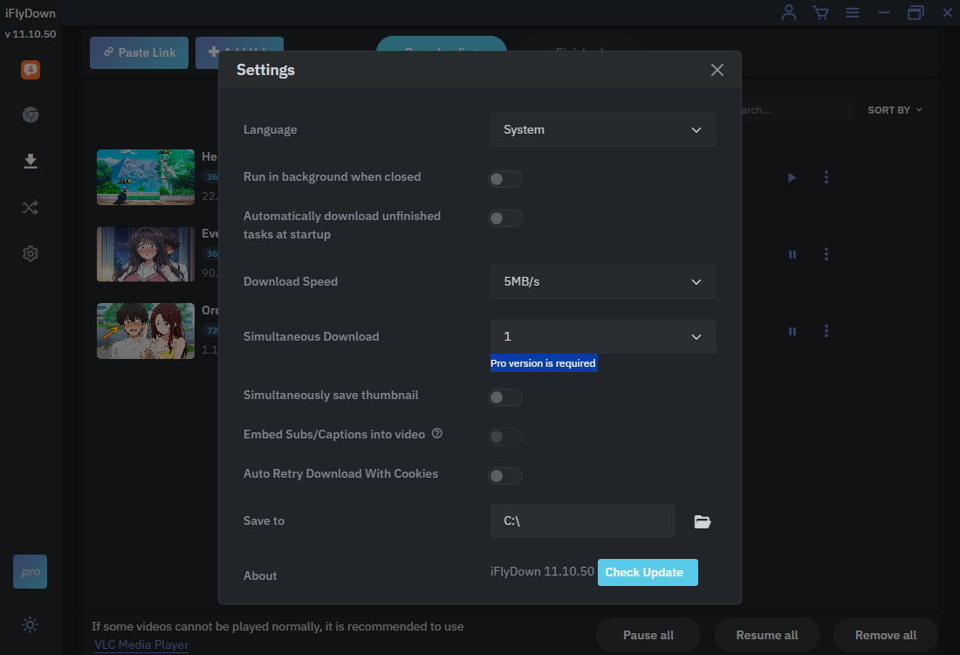The height and width of the screenshot is (655, 960).
Task: Click the Check Update button
Action: 647,573
